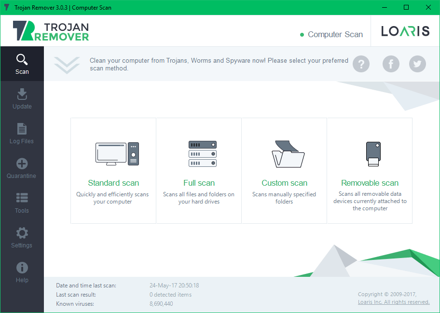Open the Loaris Inc. copyright link

click(394, 301)
